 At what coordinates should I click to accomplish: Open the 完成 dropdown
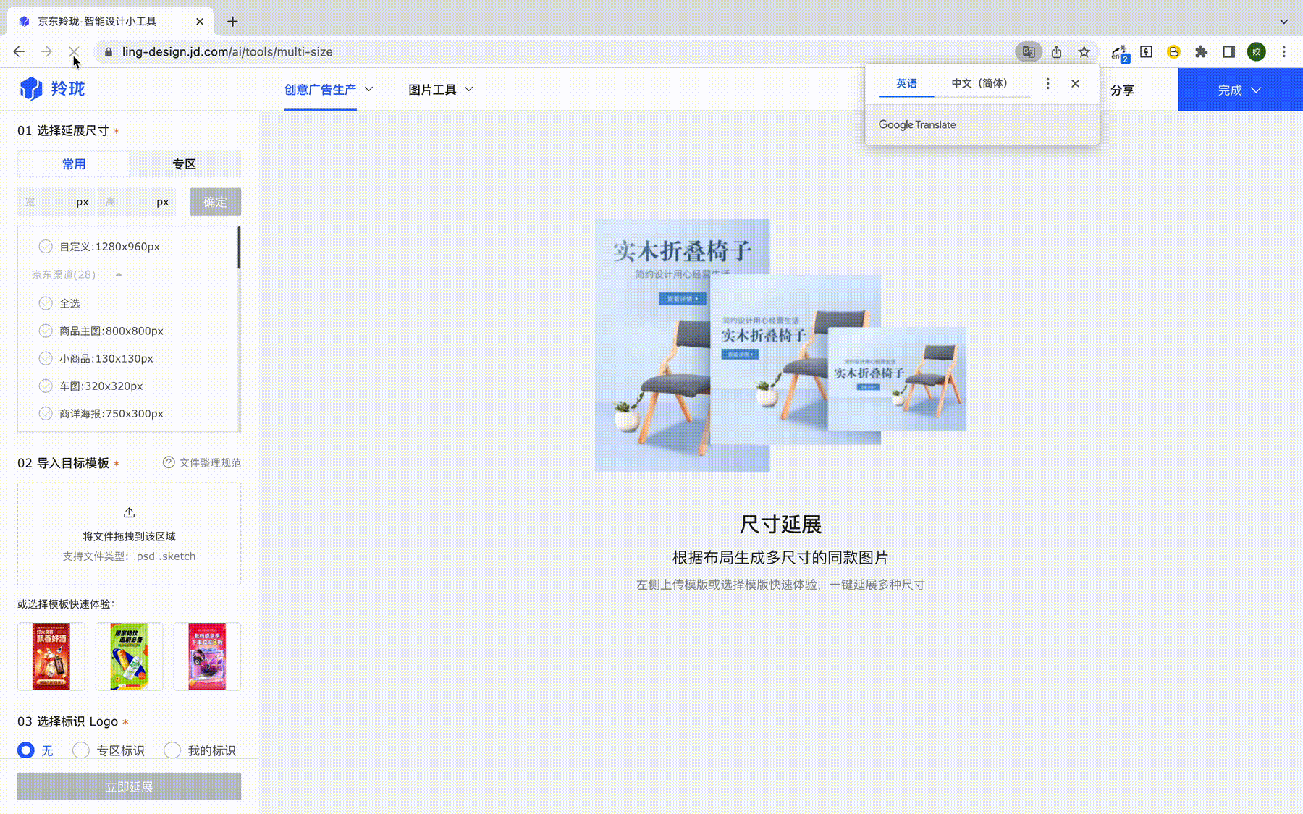tap(1239, 90)
